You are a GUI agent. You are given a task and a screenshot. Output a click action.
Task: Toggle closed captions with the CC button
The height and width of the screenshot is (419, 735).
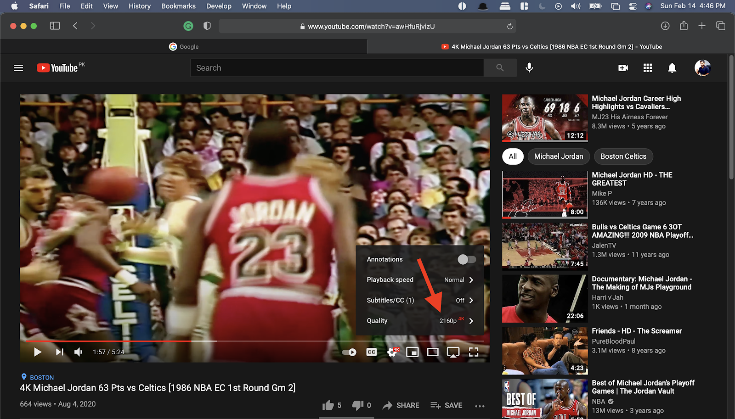tap(372, 352)
